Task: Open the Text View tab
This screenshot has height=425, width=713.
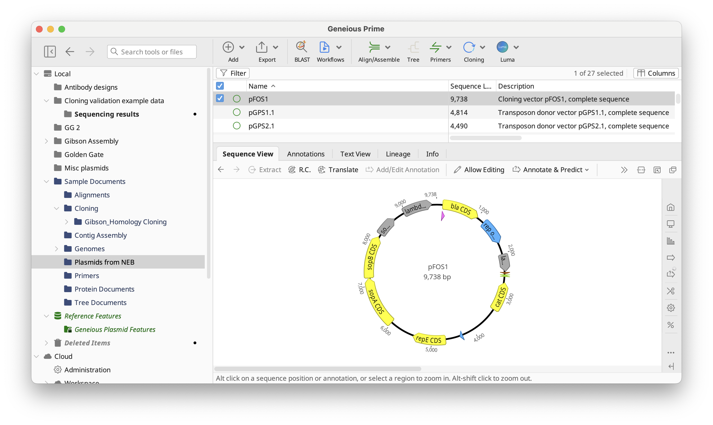Action: tap(355, 154)
